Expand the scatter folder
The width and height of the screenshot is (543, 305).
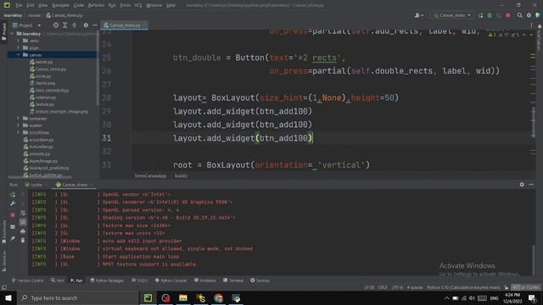[x=19, y=125]
